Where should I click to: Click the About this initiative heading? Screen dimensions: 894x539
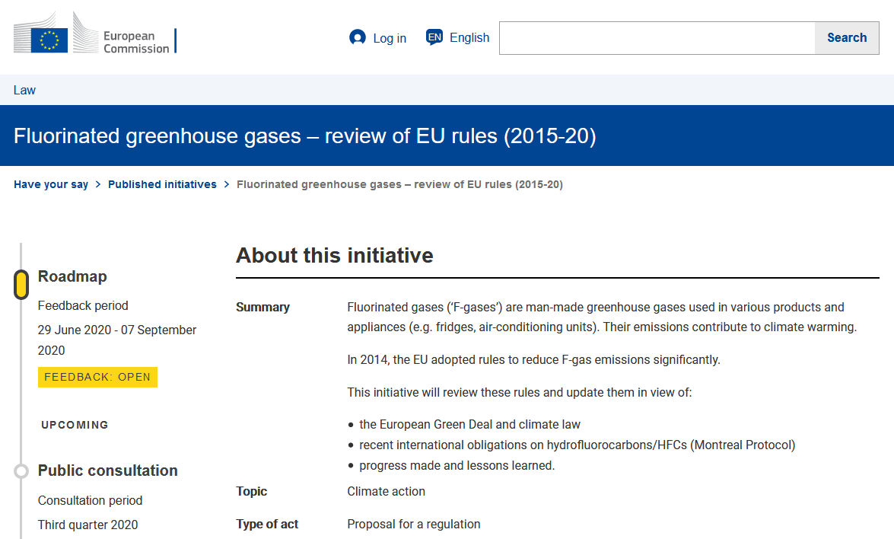click(334, 255)
